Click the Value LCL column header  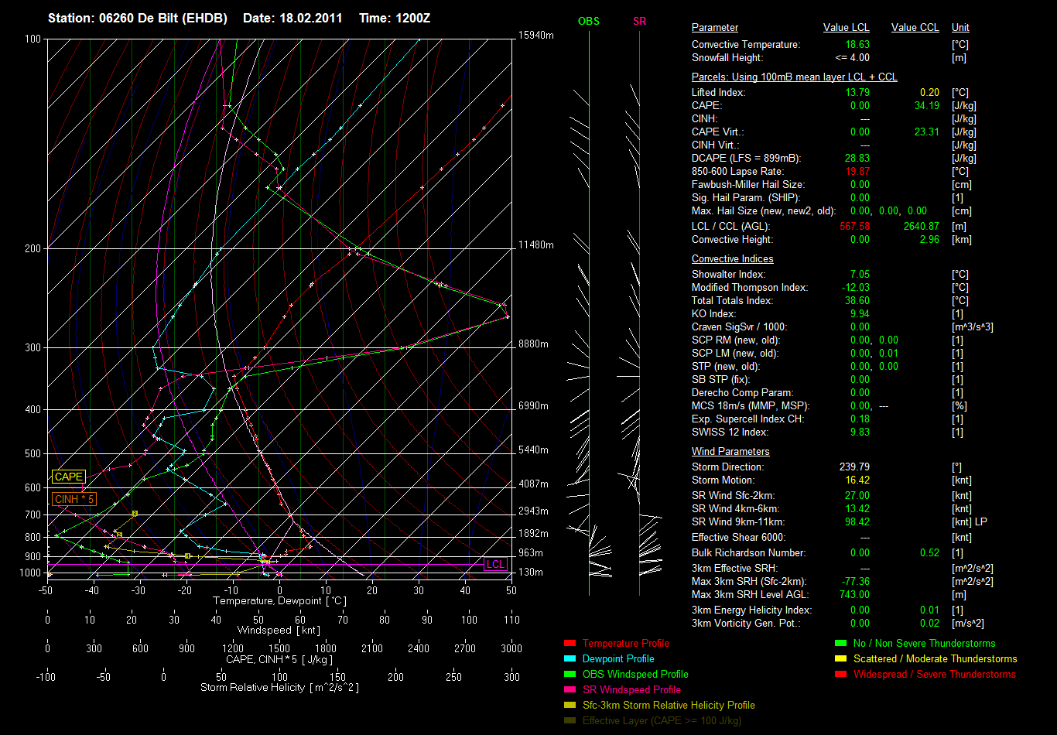click(x=847, y=27)
